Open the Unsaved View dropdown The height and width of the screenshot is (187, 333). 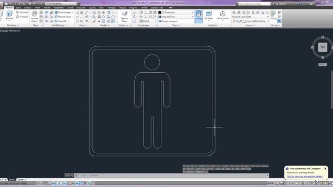pyautogui.click(x=176, y=17)
